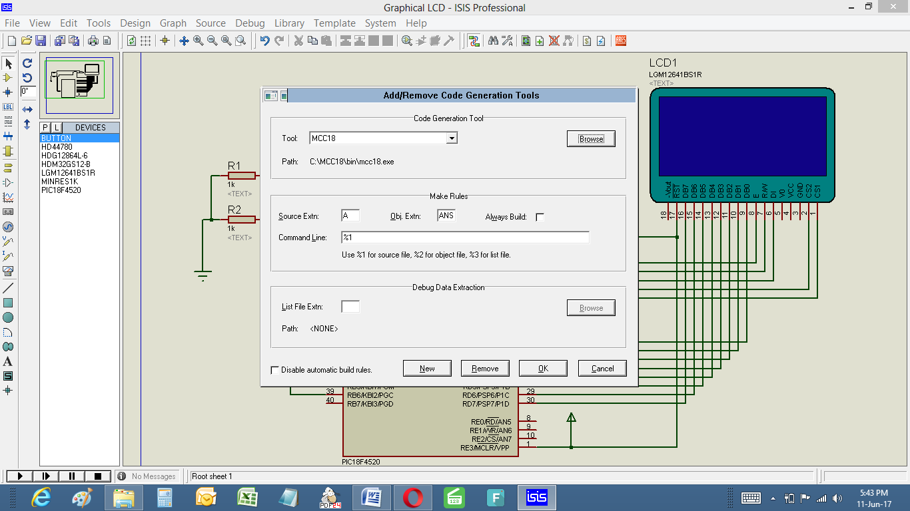Image resolution: width=910 pixels, height=511 pixels.
Task: Open the Source menu
Action: [x=211, y=23]
